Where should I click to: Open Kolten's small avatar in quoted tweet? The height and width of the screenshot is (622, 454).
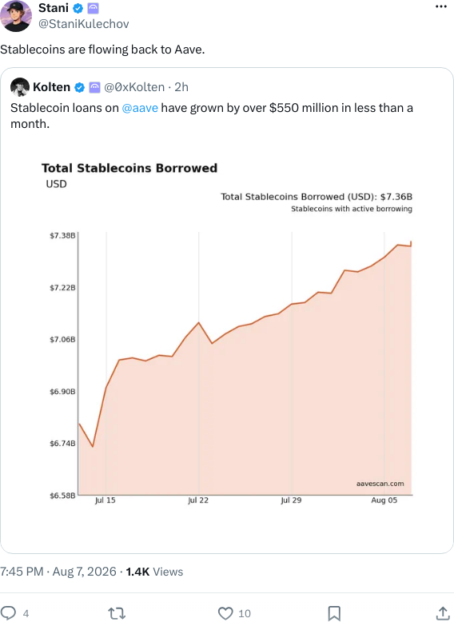click(20, 87)
